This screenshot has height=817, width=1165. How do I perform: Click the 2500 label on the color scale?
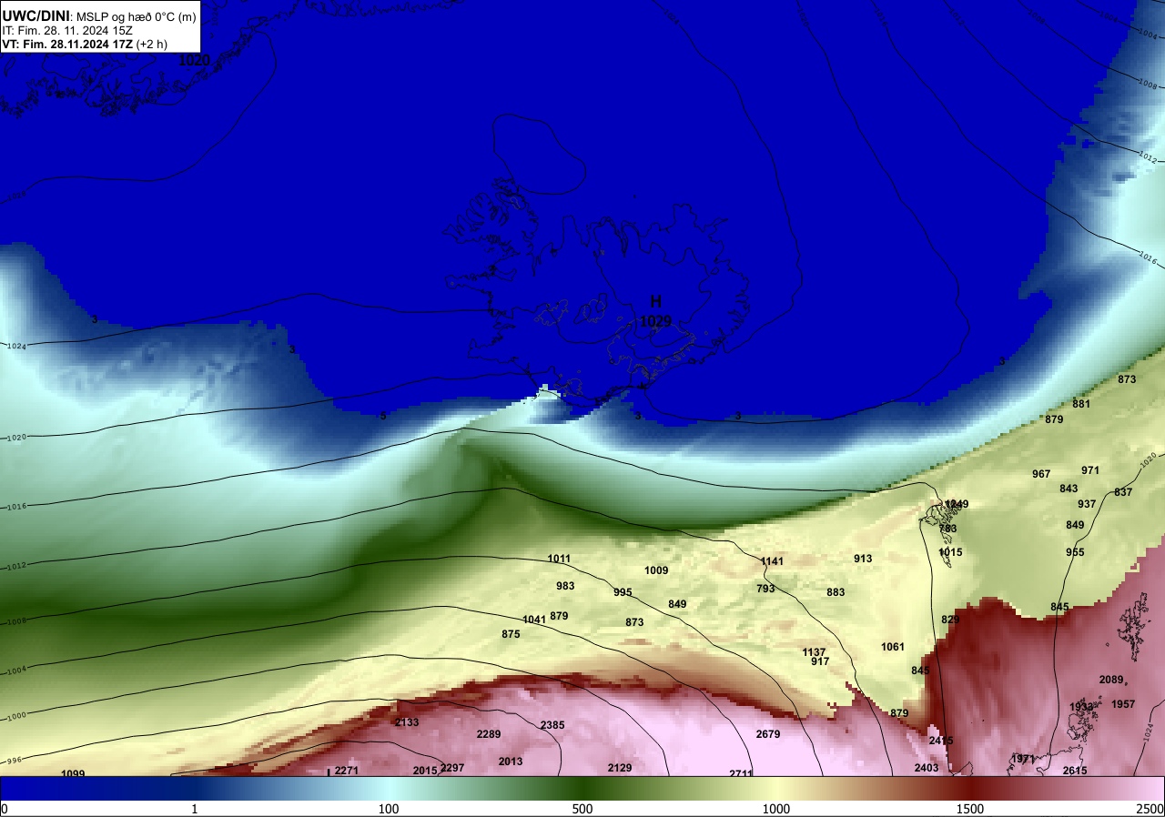click(x=1150, y=809)
